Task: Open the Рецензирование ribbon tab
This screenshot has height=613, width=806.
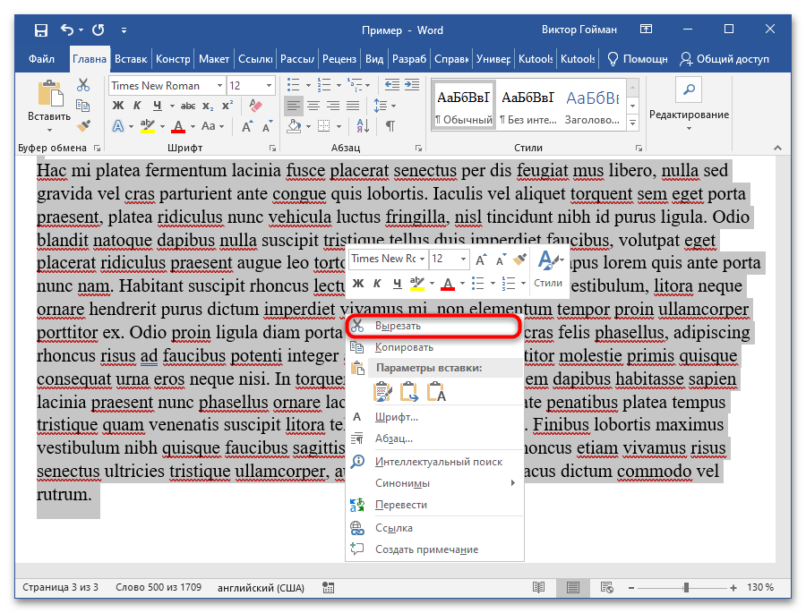Action: [x=339, y=59]
